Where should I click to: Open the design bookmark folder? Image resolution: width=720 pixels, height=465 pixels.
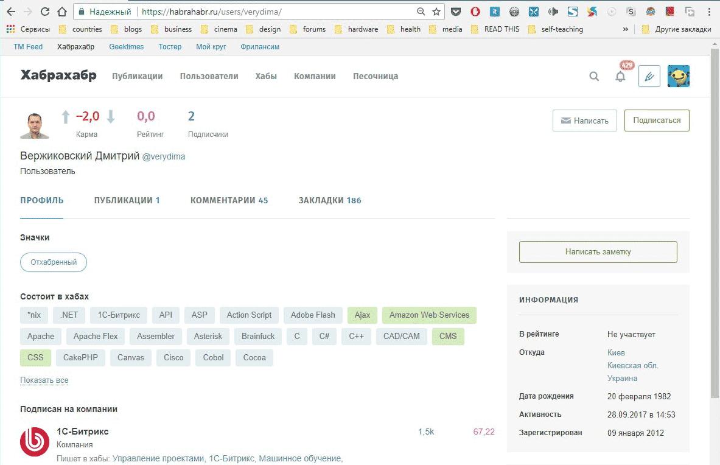263,29
